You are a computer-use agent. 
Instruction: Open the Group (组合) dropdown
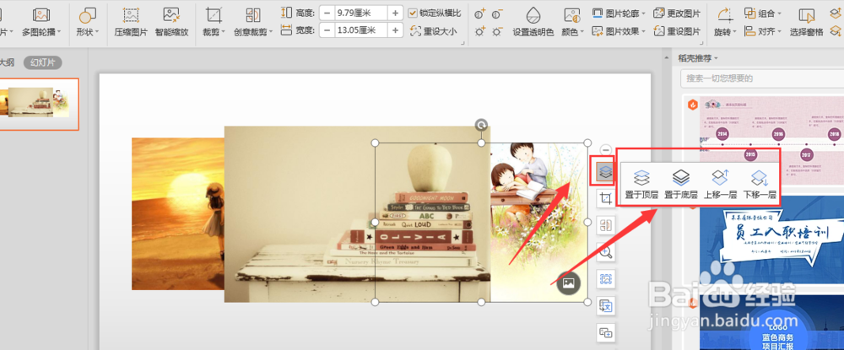tap(763, 13)
